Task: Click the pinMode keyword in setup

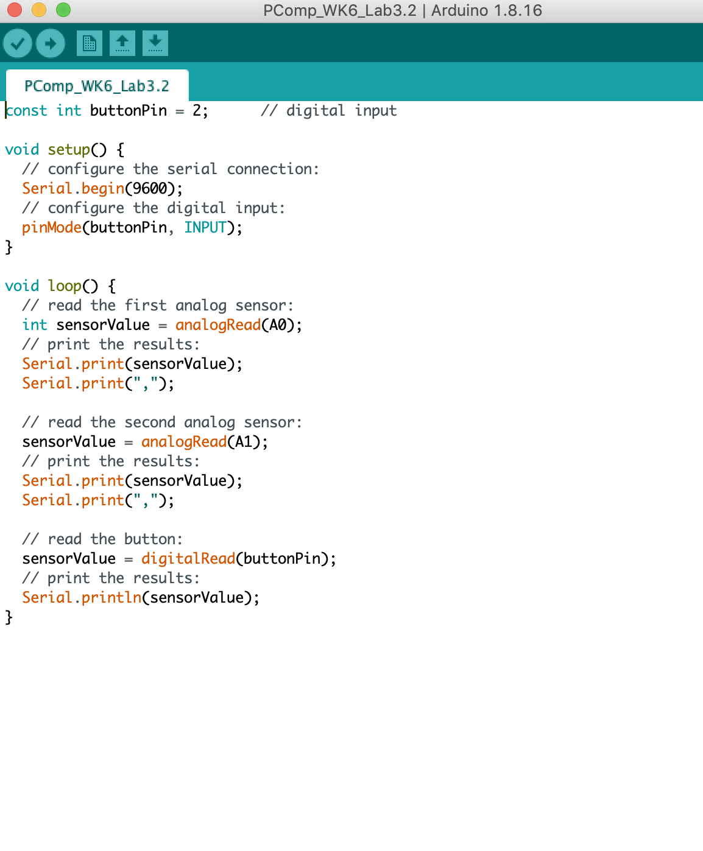Action: click(52, 228)
